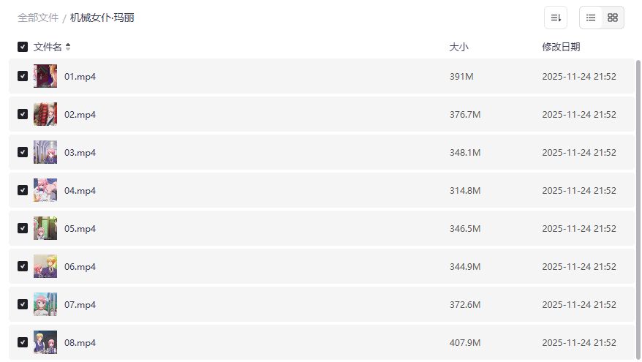Open the 02.mp4 video thumbnail
Viewport: 642px width, 362px height.
coord(45,114)
